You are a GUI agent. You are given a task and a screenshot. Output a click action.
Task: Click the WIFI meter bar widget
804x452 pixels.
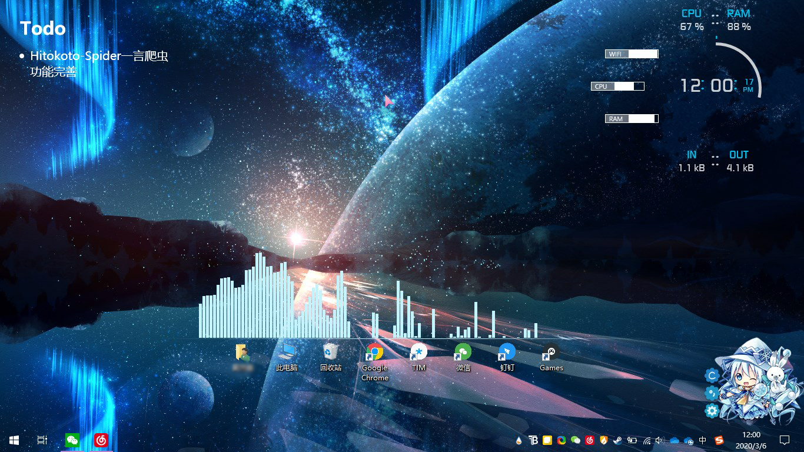click(632, 54)
